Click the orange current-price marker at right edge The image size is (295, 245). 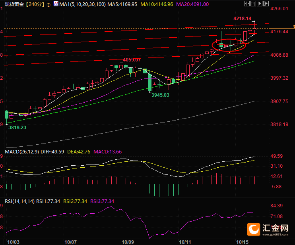294,27
